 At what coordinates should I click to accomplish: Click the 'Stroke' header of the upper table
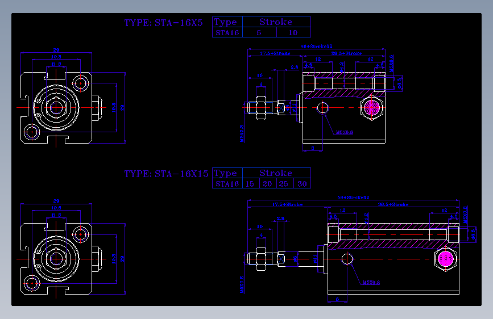[x=276, y=22]
